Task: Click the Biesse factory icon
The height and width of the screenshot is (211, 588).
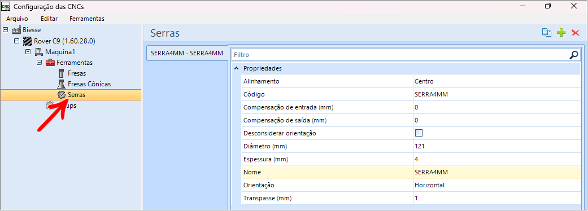Action: tap(16, 29)
